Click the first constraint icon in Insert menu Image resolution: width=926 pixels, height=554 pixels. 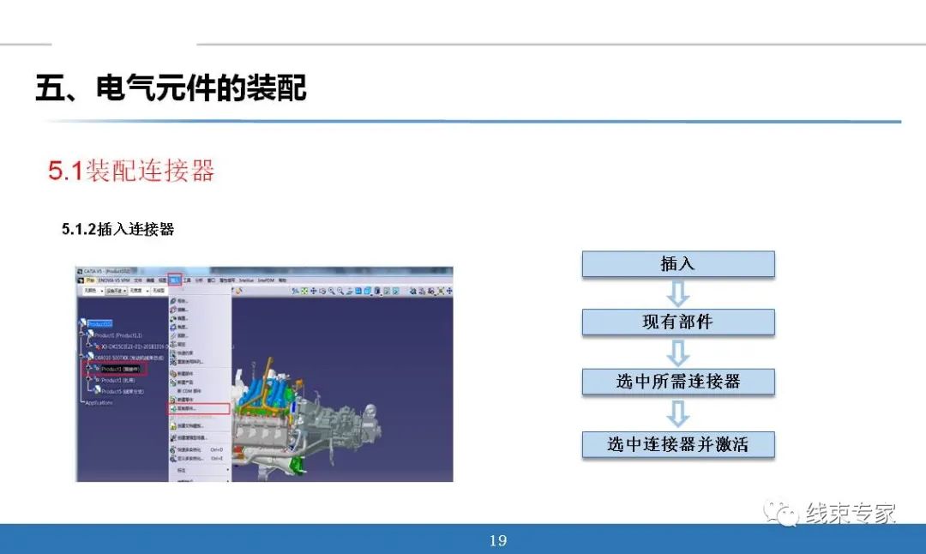[x=172, y=301]
